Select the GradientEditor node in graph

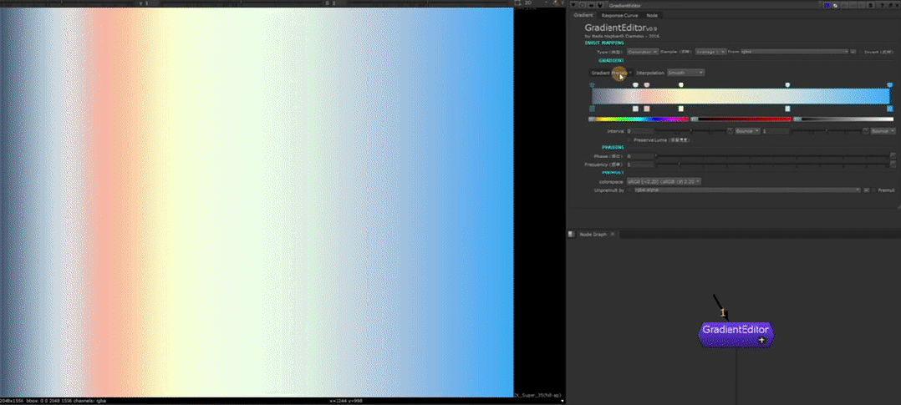click(736, 334)
